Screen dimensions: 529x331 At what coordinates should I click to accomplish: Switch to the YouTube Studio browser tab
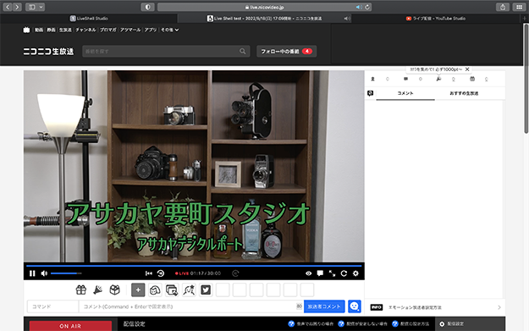436,19
